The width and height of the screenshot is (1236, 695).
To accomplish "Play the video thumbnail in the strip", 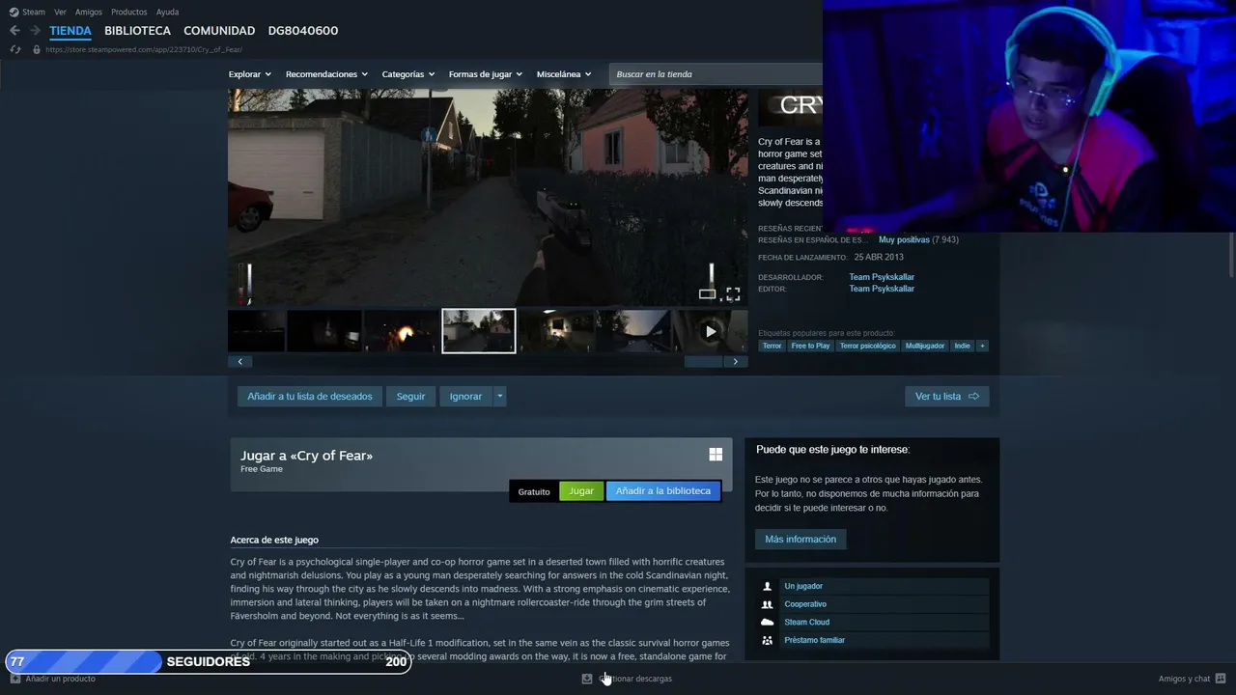I will tap(711, 331).
